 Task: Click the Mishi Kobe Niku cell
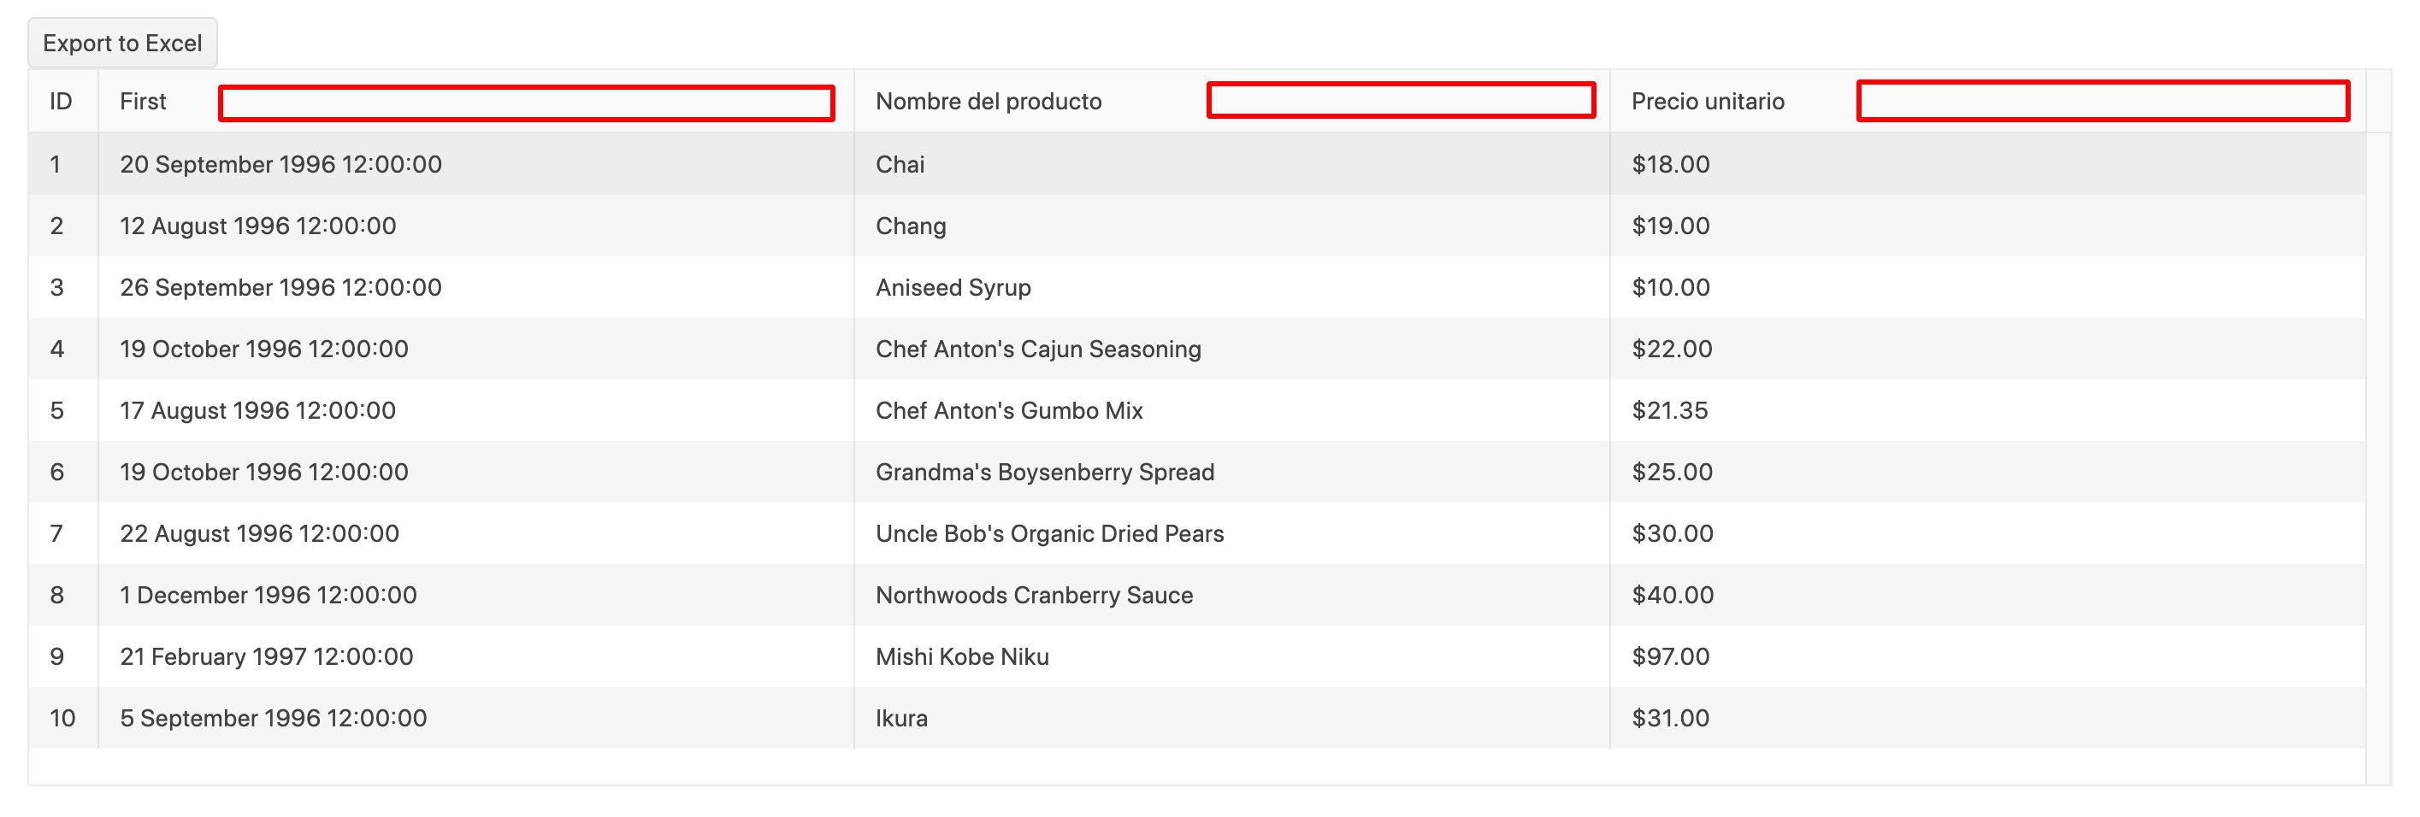coord(962,656)
